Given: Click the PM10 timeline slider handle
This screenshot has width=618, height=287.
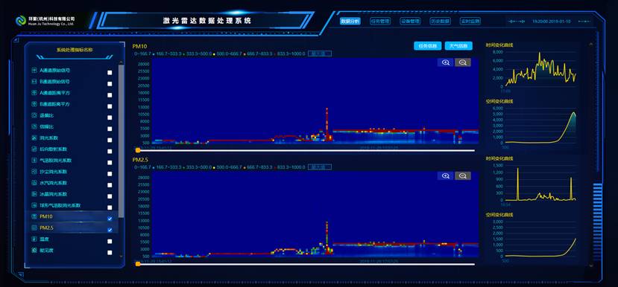Looking at the screenshot, I should click(138, 150).
